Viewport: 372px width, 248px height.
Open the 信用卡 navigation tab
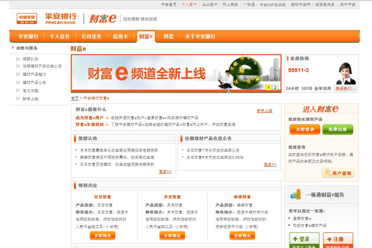[x=121, y=37]
